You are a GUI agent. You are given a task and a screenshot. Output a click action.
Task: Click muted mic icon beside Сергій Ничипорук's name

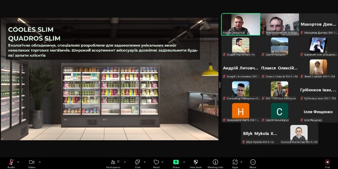pos(263,120)
